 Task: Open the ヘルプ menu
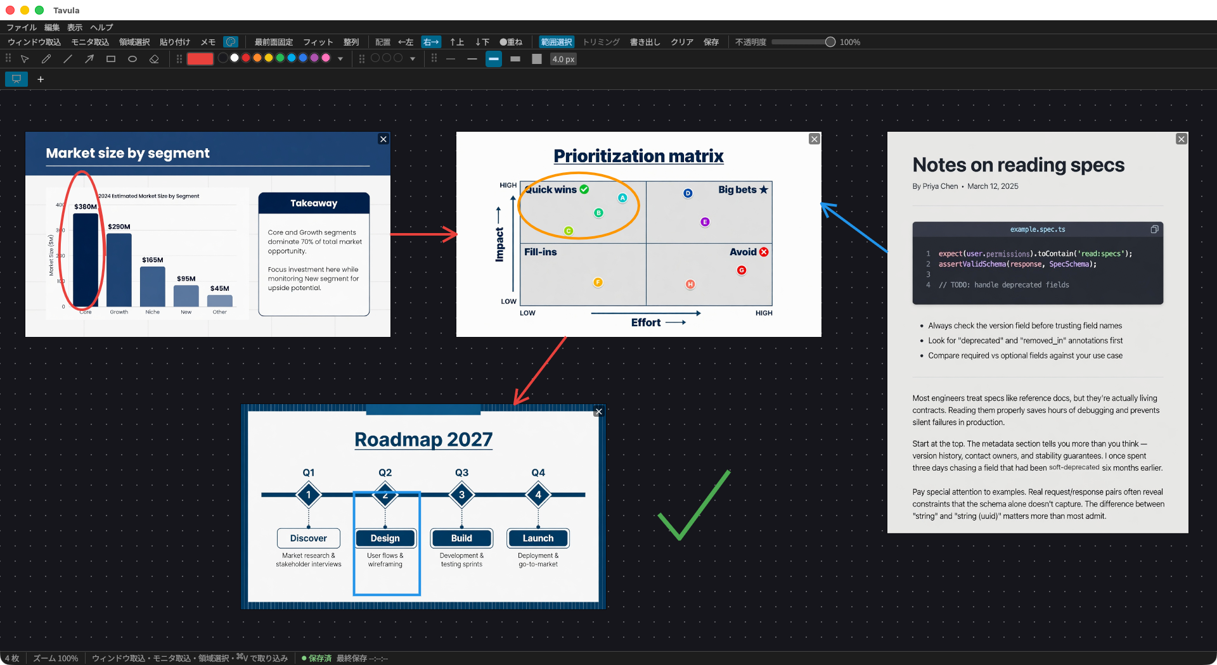click(x=101, y=27)
